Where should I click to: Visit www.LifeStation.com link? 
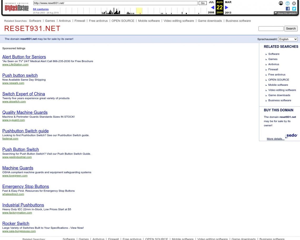click(15, 64)
